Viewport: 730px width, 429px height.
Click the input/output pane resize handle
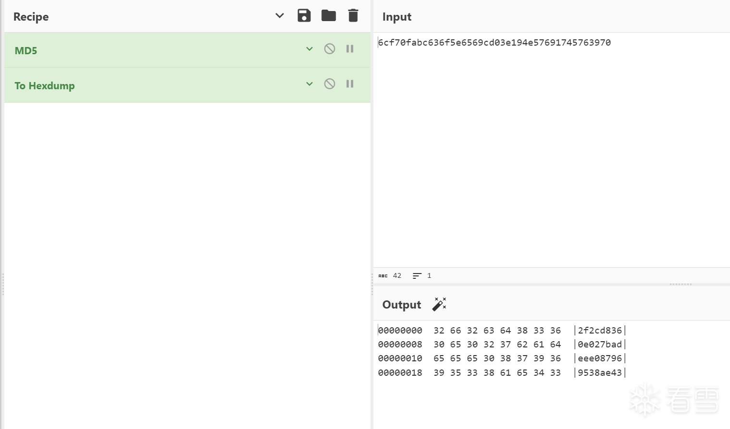[x=681, y=285]
